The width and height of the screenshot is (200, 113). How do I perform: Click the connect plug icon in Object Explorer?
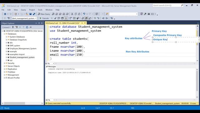13,27
